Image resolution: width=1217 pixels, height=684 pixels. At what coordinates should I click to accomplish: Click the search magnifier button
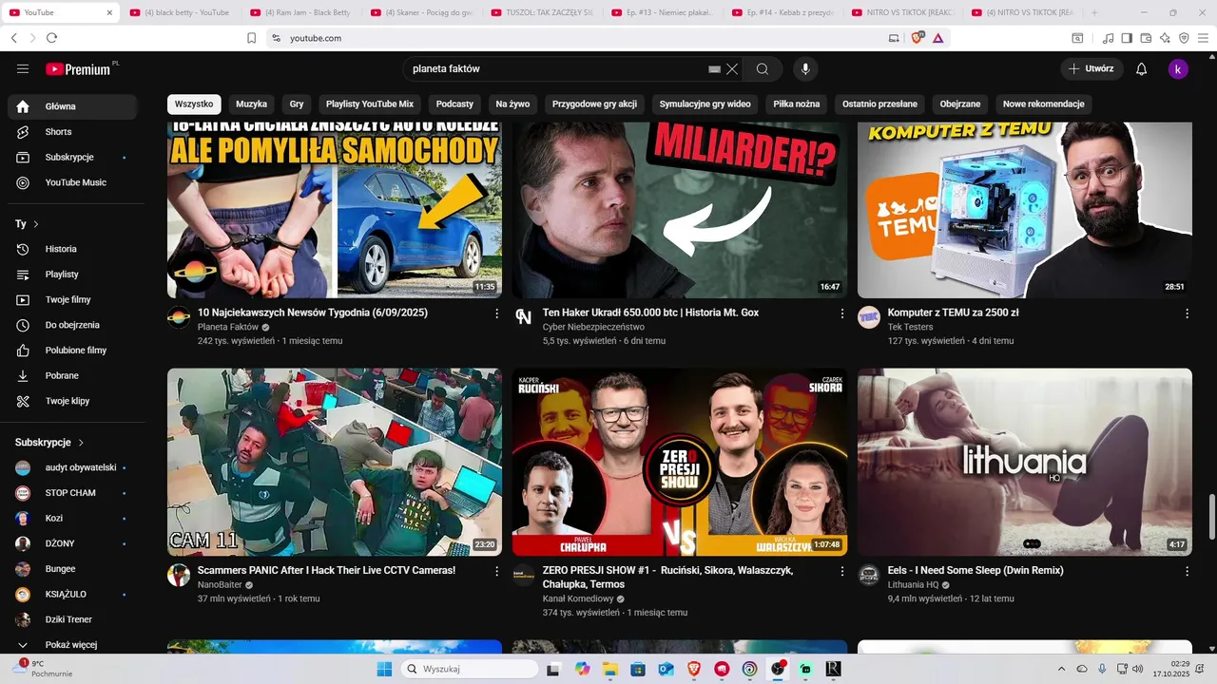(763, 68)
